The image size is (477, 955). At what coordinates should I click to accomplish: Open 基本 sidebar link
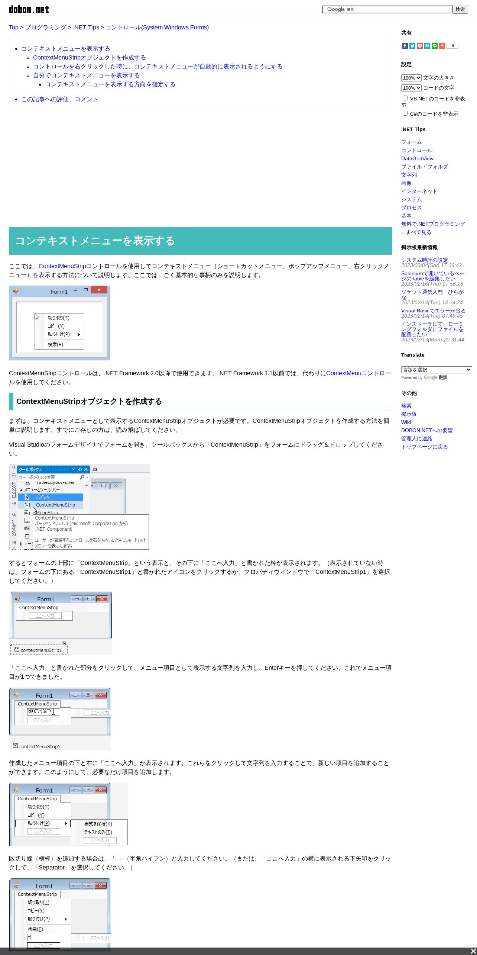pyautogui.click(x=406, y=216)
